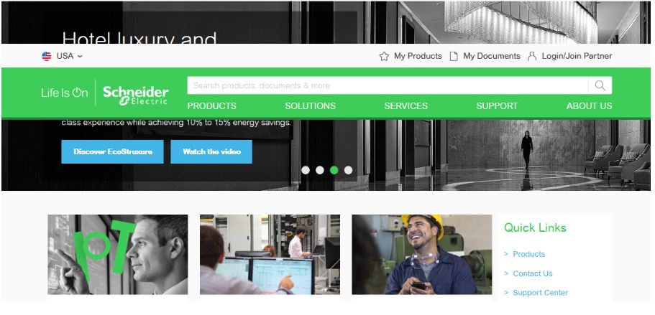Click the Schneider Electric logo
Image resolution: width=655 pixels, height=315 pixels.
(135, 95)
